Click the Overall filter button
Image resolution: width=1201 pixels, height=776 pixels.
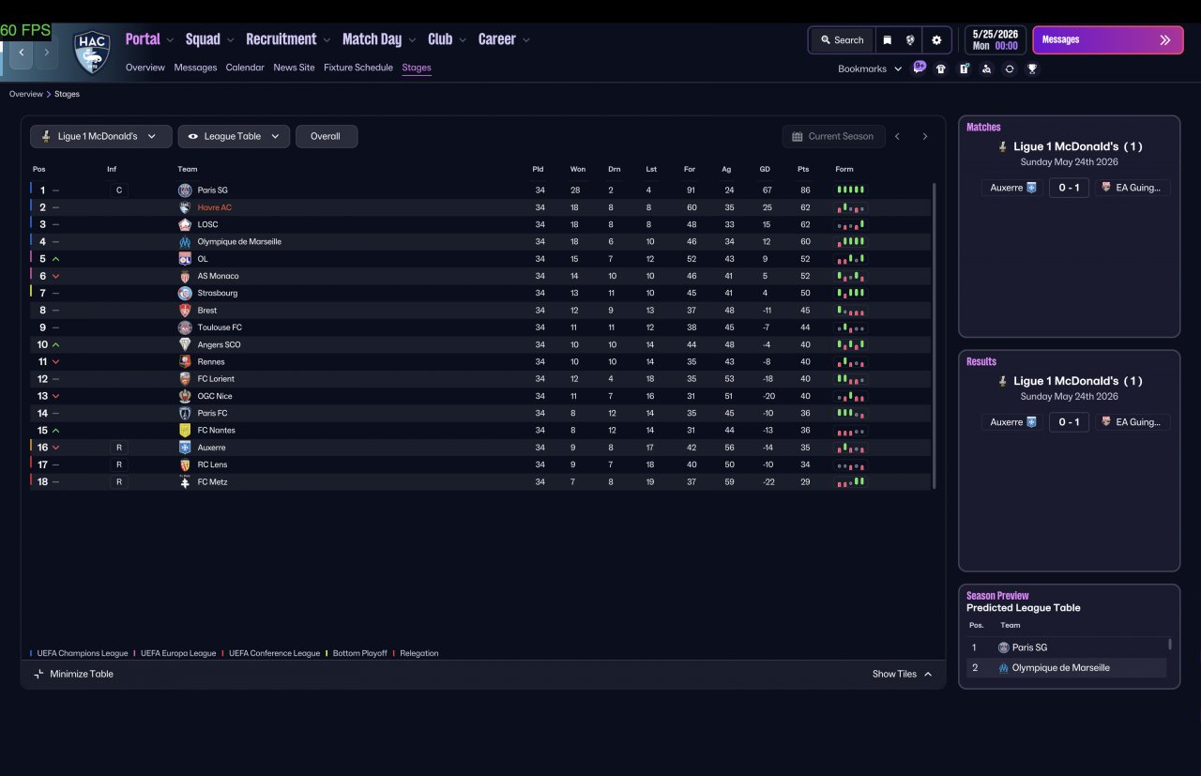point(326,136)
